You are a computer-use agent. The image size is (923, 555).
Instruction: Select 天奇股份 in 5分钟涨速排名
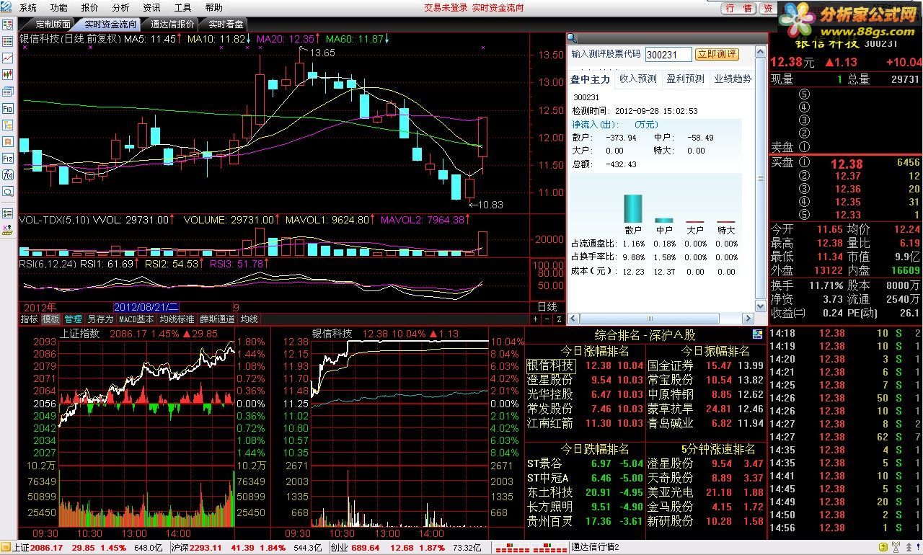pyautogui.click(x=671, y=478)
